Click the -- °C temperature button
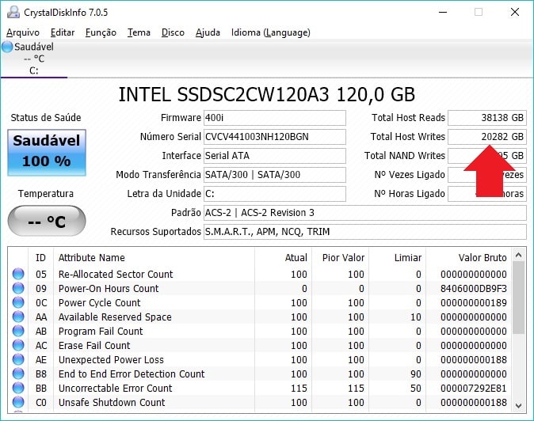 click(47, 221)
